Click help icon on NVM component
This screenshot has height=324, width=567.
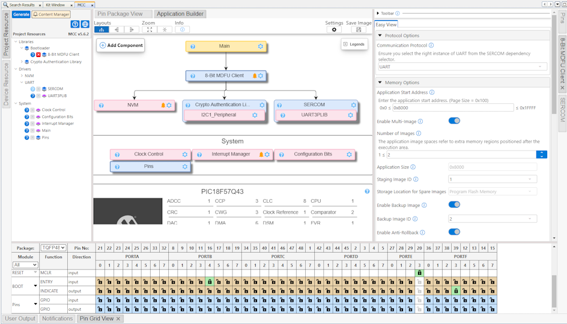point(101,106)
